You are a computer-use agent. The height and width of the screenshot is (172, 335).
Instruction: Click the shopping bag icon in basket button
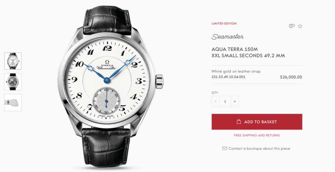239,122
